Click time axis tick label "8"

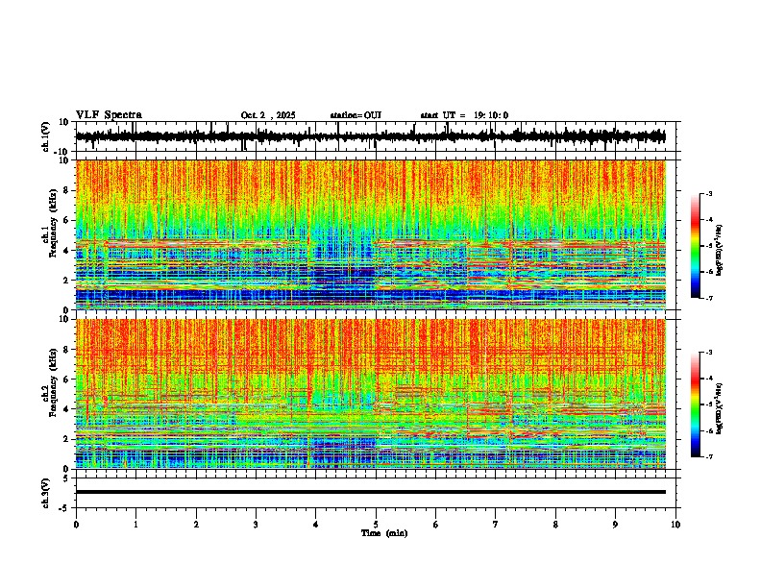pyautogui.click(x=555, y=525)
